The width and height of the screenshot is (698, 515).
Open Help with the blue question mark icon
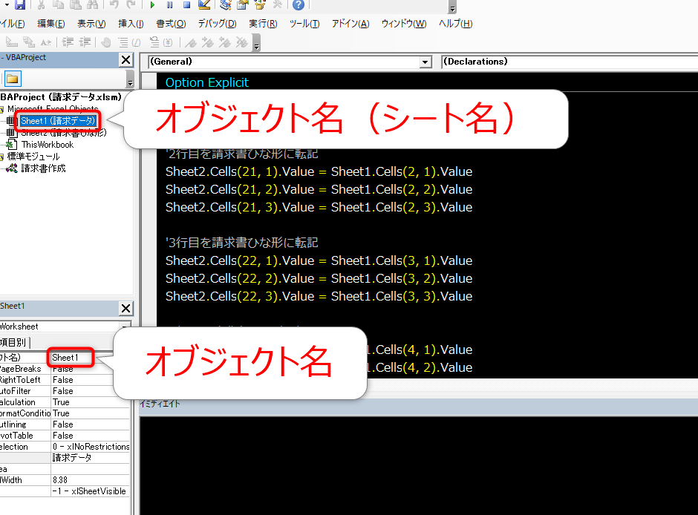point(299,4)
